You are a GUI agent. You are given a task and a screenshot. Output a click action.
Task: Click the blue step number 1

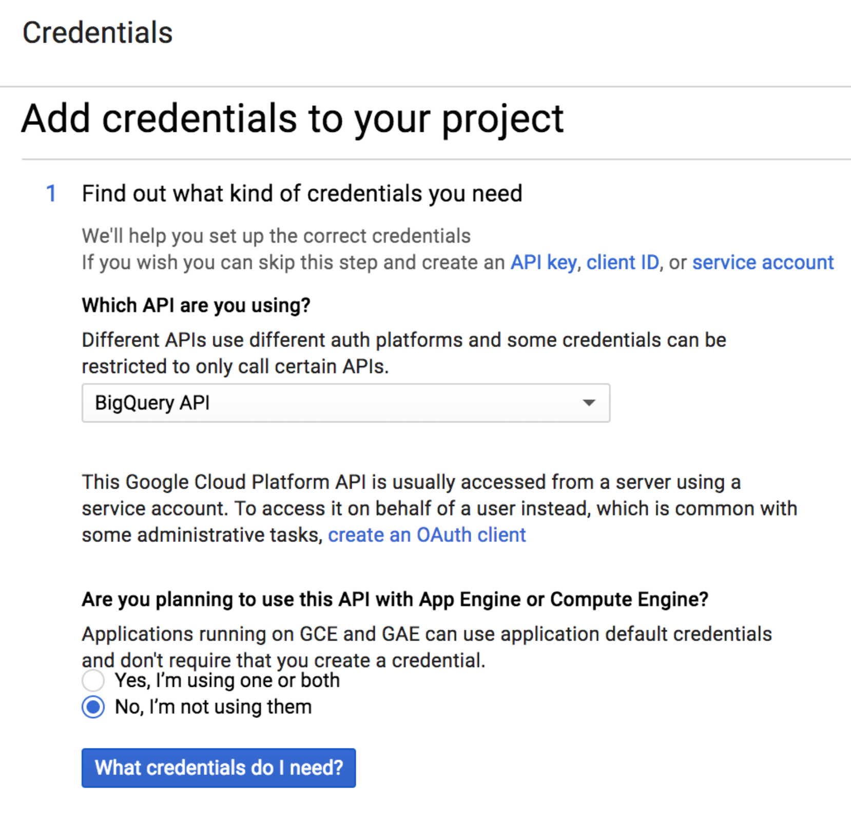pos(51,194)
